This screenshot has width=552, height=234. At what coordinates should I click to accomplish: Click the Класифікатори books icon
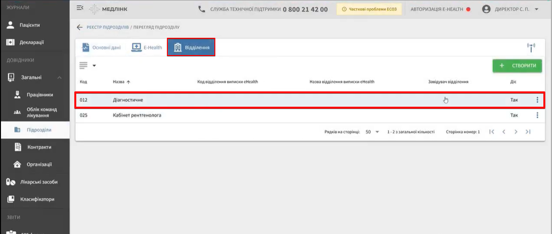pyautogui.click(x=11, y=199)
